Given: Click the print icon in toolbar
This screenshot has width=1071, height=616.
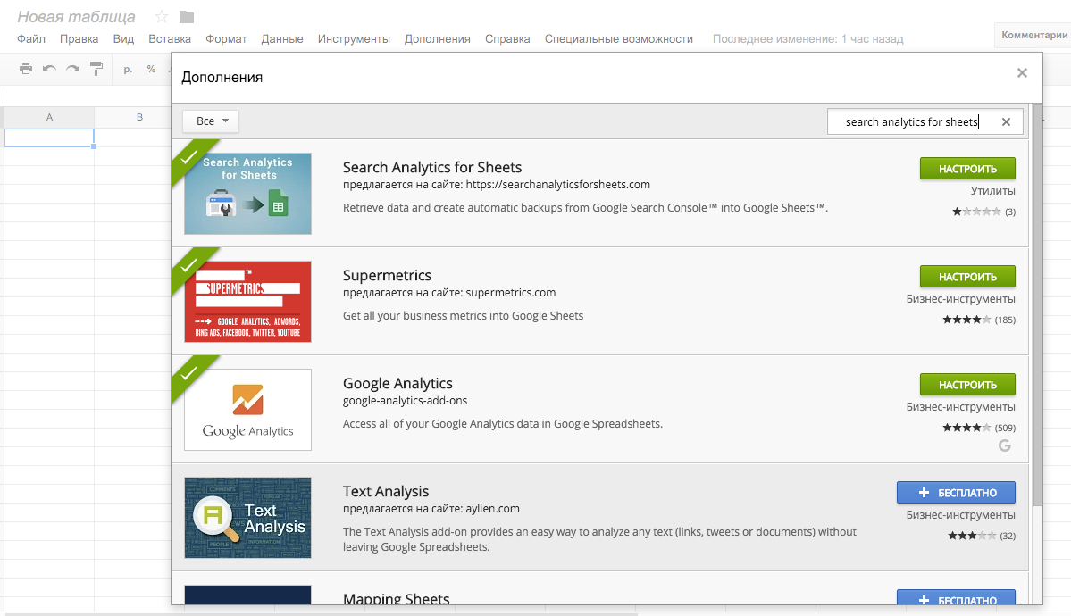Looking at the screenshot, I should click(26, 68).
